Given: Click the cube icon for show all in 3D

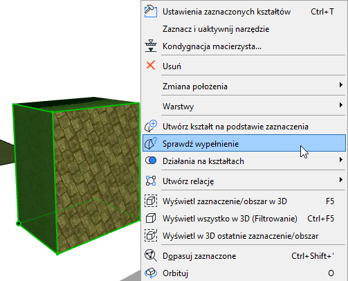Looking at the screenshot, I should click(x=151, y=218).
